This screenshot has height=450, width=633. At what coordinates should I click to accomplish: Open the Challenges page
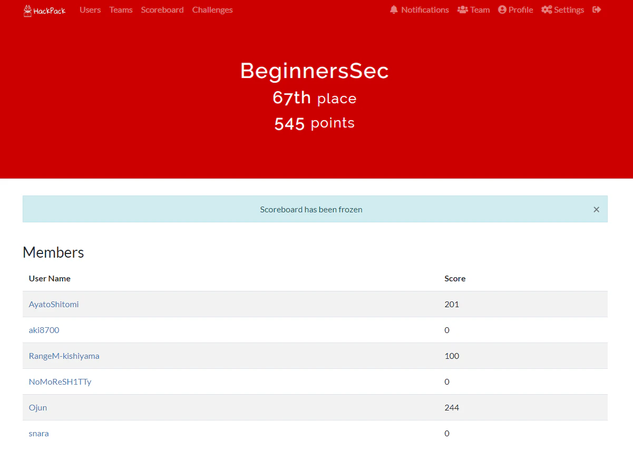pos(212,10)
